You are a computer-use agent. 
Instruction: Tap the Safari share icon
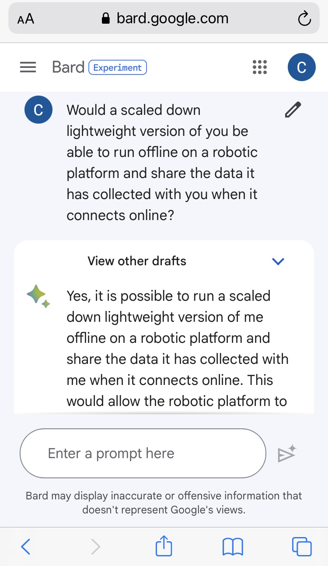click(x=164, y=546)
